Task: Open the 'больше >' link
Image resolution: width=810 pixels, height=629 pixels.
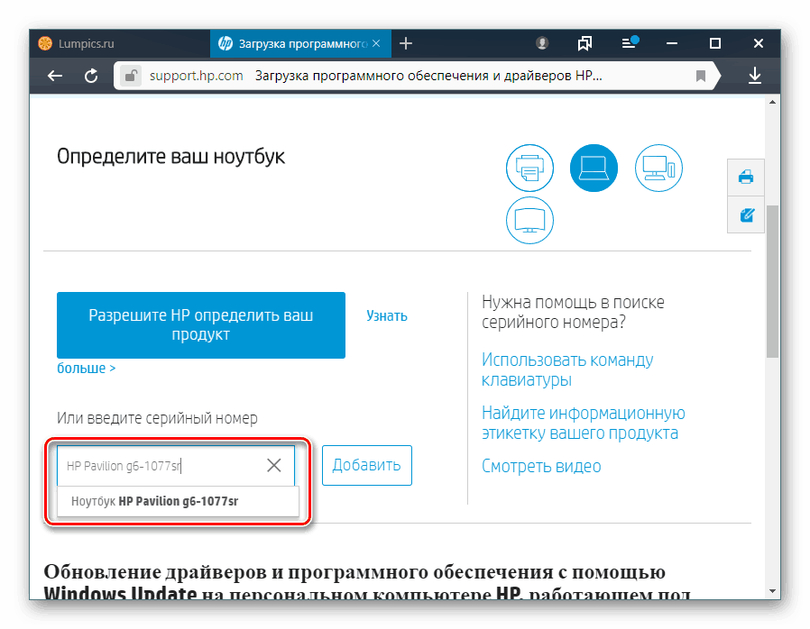Action: click(87, 369)
